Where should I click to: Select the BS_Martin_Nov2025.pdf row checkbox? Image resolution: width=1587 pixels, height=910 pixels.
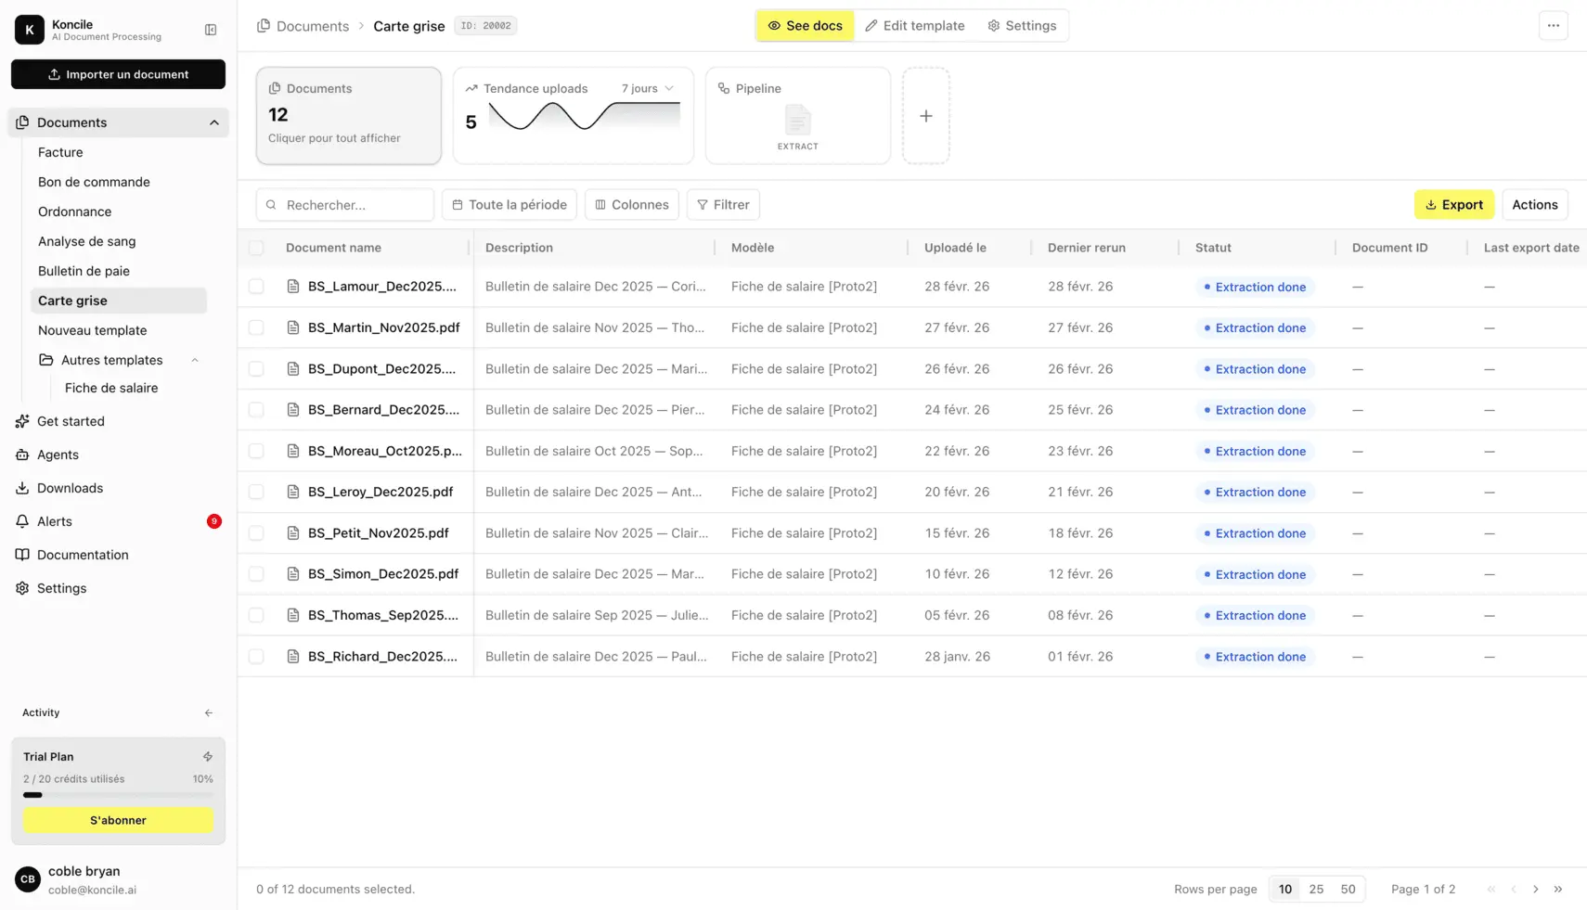[256, 327]
